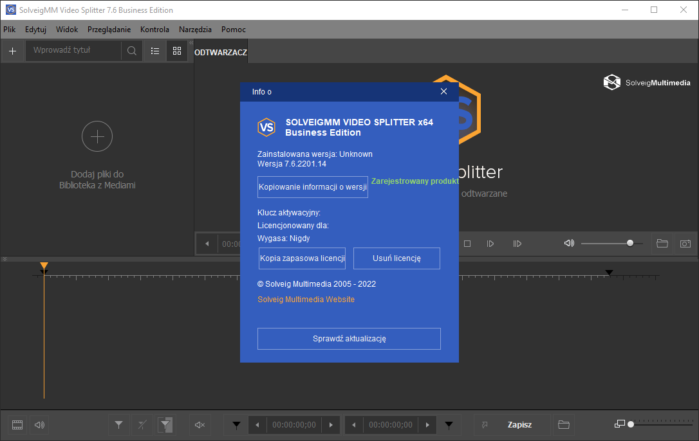Viewport: 699px width, 441px height.
Task: Step forward one frame
Action: [x=490, y=244]
